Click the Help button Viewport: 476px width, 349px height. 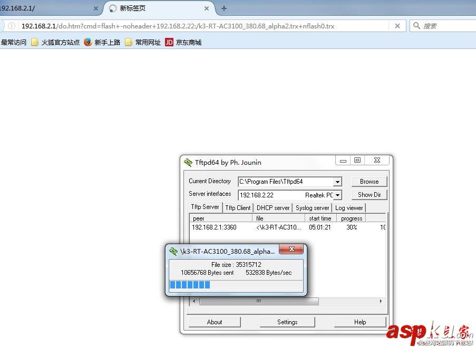pyautogui.click(x=360, y=322)
